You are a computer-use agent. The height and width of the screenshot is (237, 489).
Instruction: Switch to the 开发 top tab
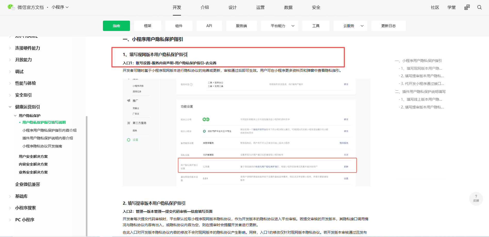[x=177, y=7]
